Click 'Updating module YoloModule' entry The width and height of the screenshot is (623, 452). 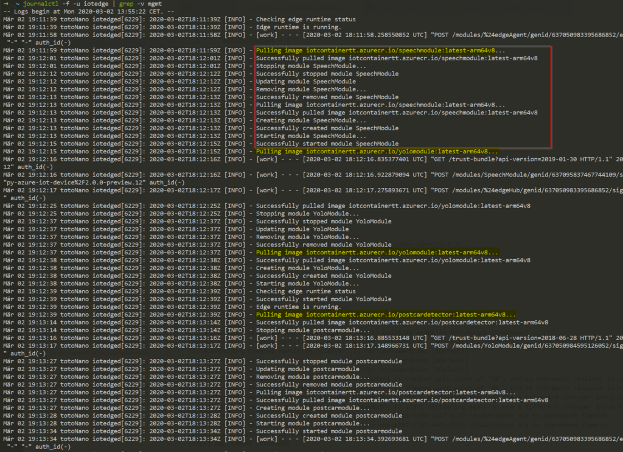(302, 229)
